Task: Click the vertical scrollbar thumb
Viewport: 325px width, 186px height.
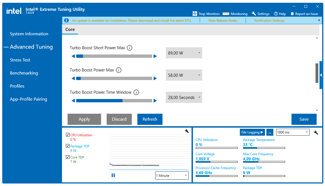Action: 317,73
